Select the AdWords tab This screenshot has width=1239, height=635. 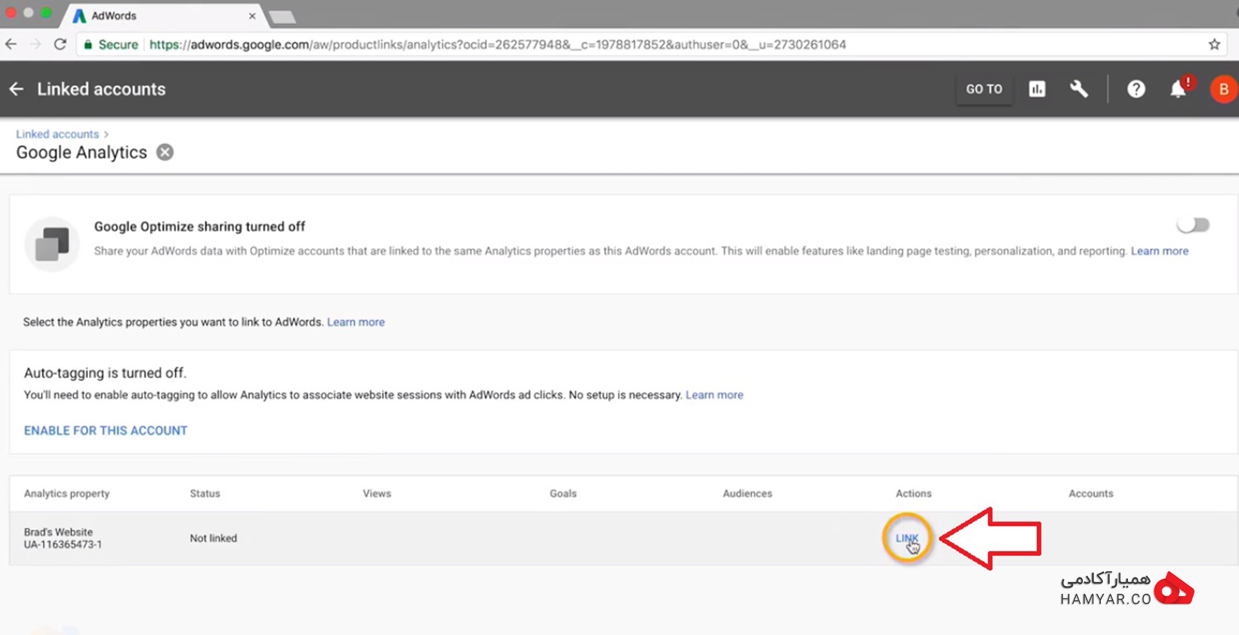[165, 16]
